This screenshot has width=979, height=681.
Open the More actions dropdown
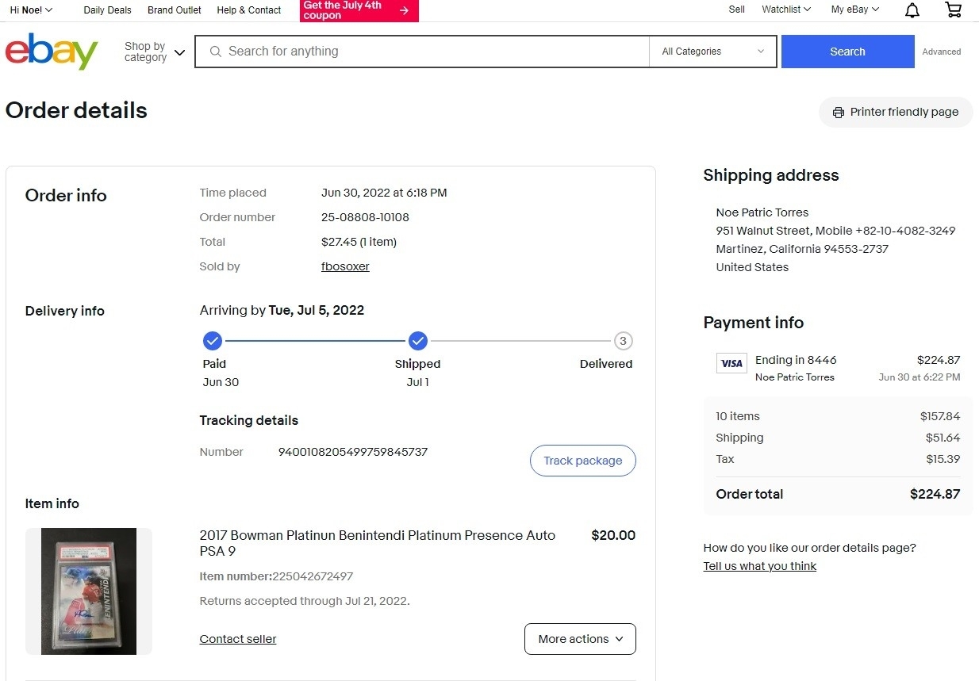pyautogui.click(x=580, y=639)
